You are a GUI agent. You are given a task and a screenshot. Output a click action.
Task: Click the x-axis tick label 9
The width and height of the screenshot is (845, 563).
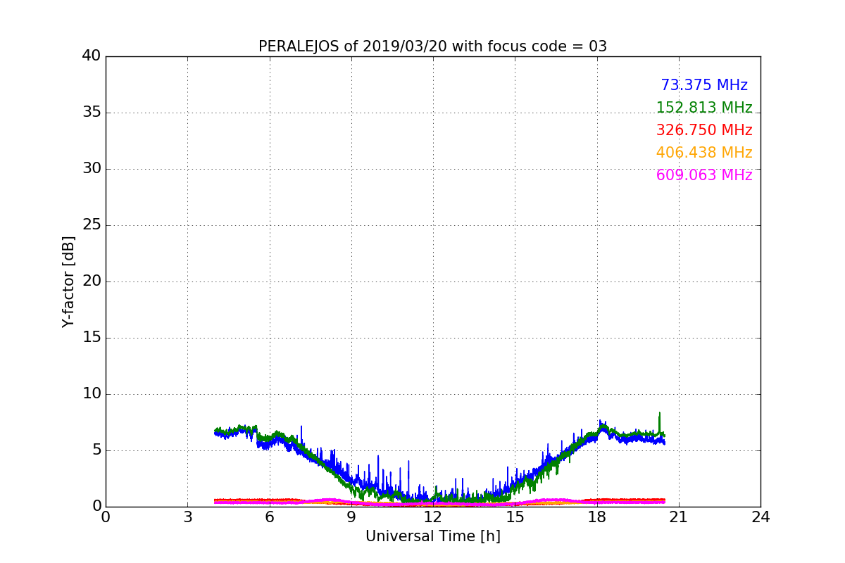coord(351,517)
